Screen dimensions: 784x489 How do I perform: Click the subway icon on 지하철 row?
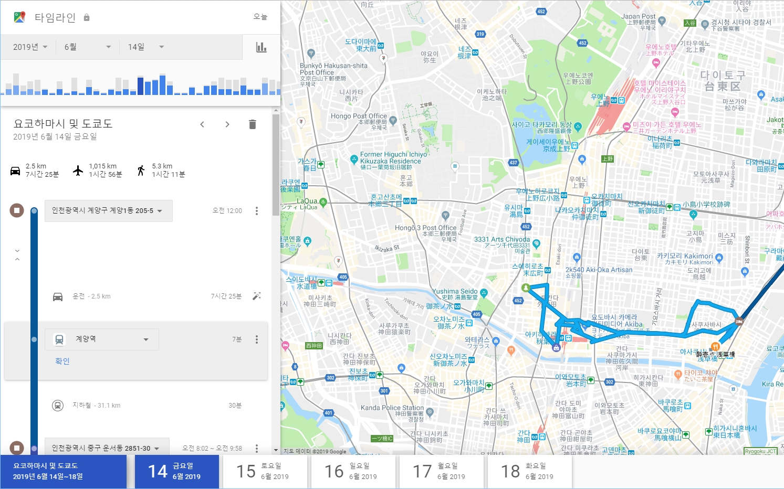58,406
